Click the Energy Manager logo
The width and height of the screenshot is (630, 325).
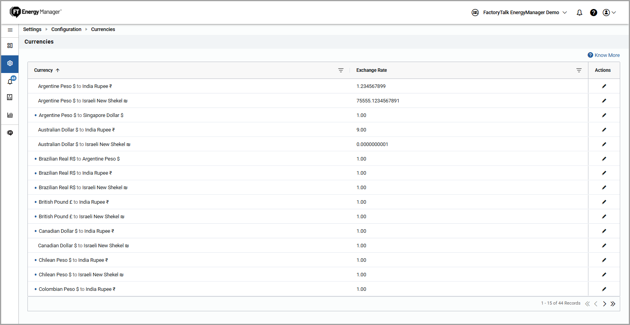(x=36, y=12)
